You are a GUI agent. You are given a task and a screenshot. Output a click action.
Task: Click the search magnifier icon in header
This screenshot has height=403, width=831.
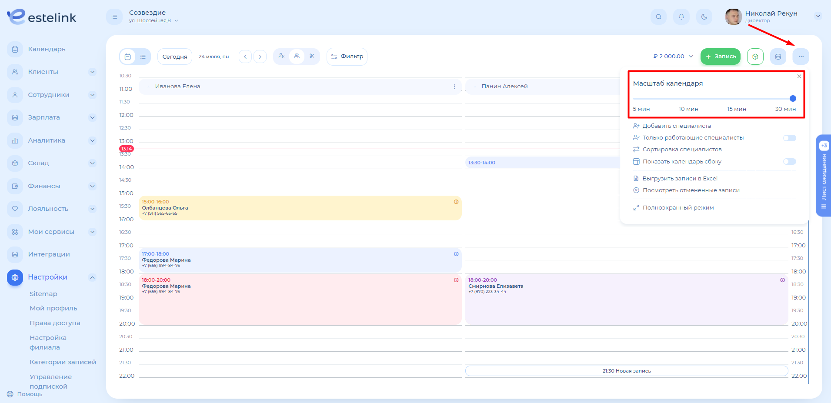tap(658, 17)
